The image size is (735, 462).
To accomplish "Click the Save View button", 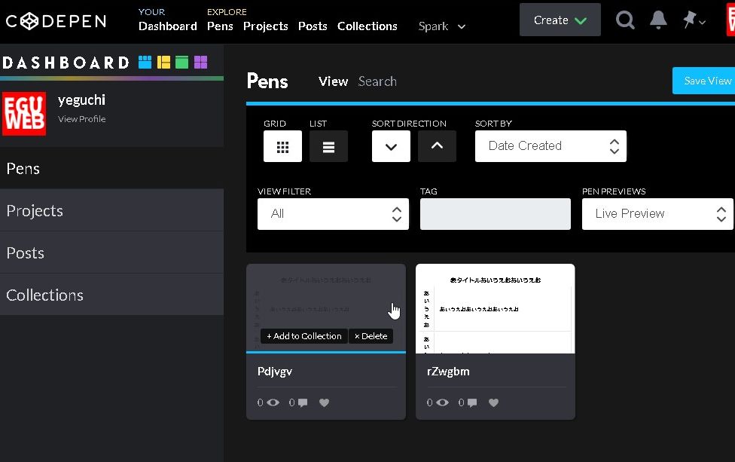I will 706,81.
